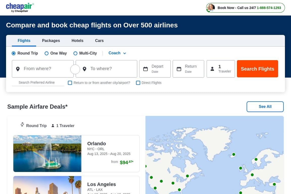
Task: Click the Orlando price $94.87
Action: click(x=127, y=162)
